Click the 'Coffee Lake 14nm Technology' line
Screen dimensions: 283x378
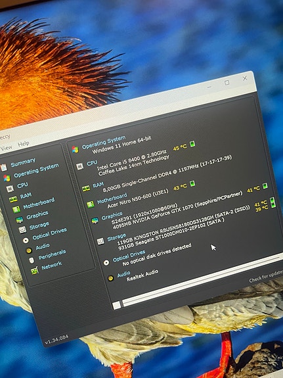click(134, 166)
